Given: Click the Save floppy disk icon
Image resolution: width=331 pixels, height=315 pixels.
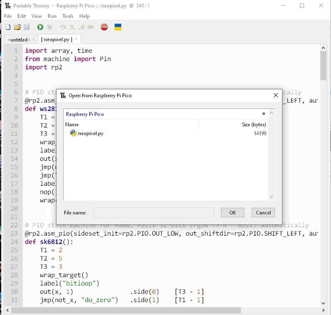Looking at the screenshot, I should 27,27.
